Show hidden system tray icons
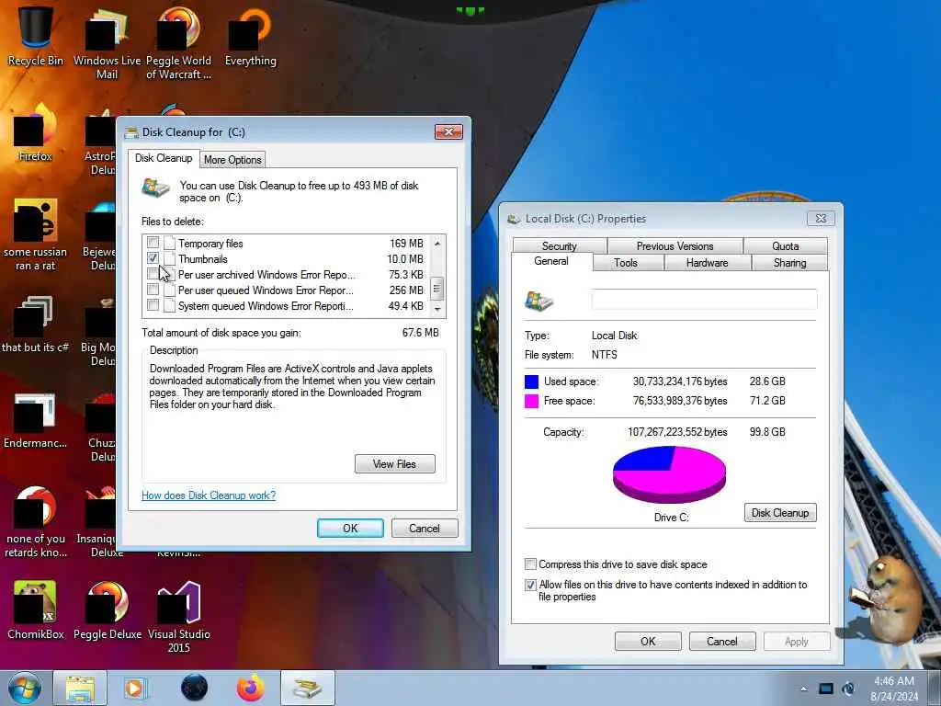 [x=803, y=689]
